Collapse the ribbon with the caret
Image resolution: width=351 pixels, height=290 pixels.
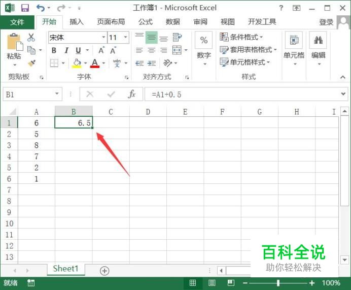(342, 77)
